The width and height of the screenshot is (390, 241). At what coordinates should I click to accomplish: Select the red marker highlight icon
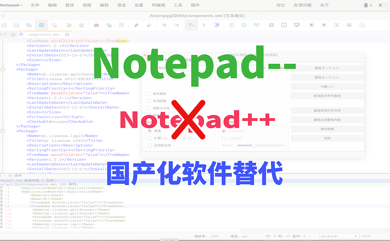point(136,25)
